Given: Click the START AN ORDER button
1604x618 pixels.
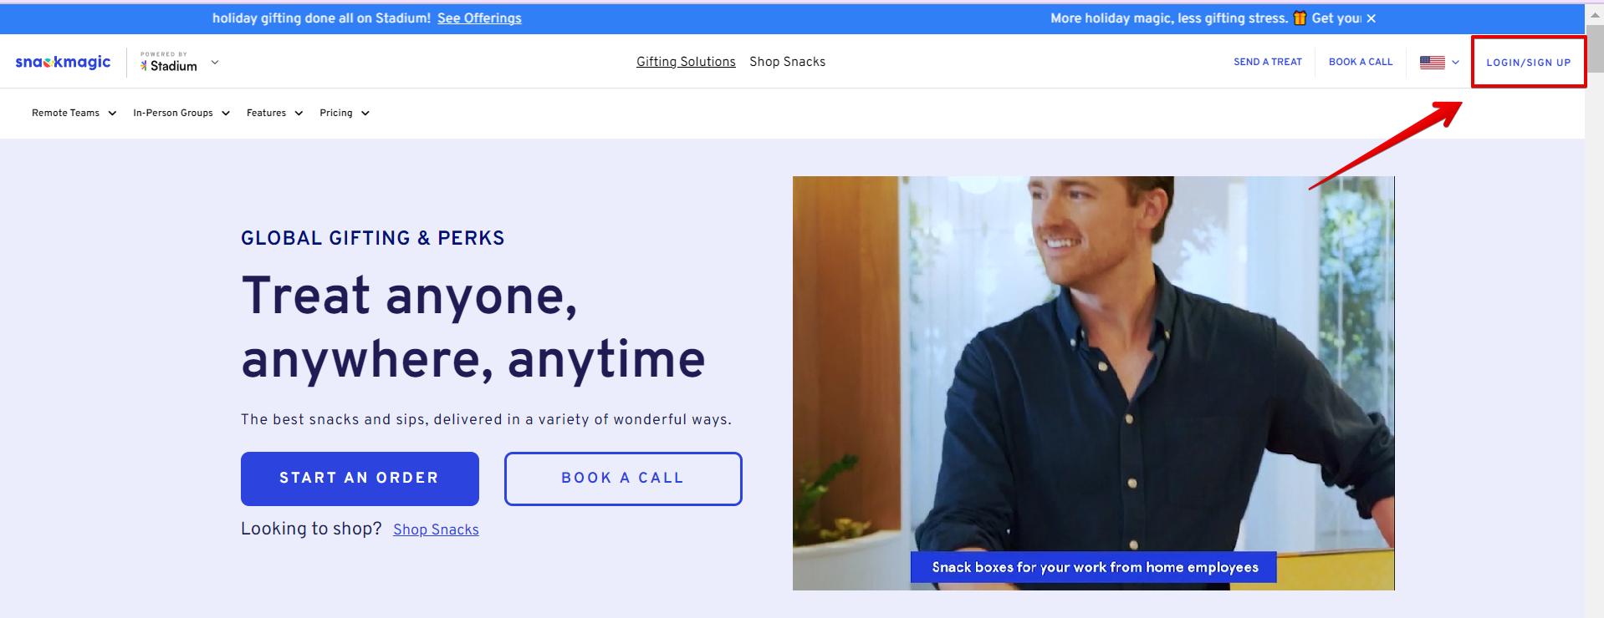Looking at the screenshot, I should [x=360, y=479].
